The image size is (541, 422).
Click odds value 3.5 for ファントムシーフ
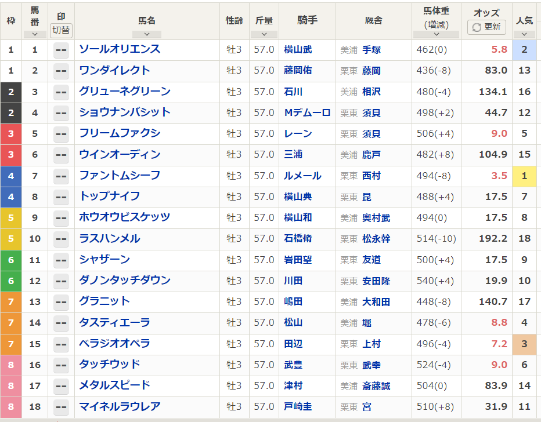(499, 176)
